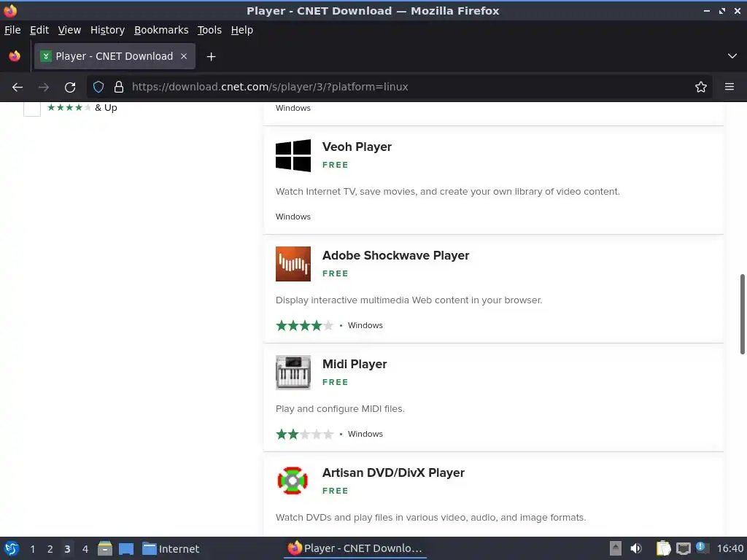Screen dimensions: 747x560
Task: Click the FREE label under Adobe Shockwave Player
Action: [336, 273]
